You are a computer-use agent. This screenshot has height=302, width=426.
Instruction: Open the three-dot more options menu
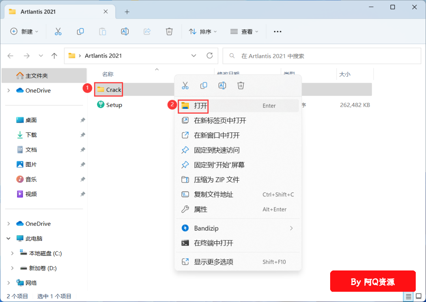[x=277, y=32]
